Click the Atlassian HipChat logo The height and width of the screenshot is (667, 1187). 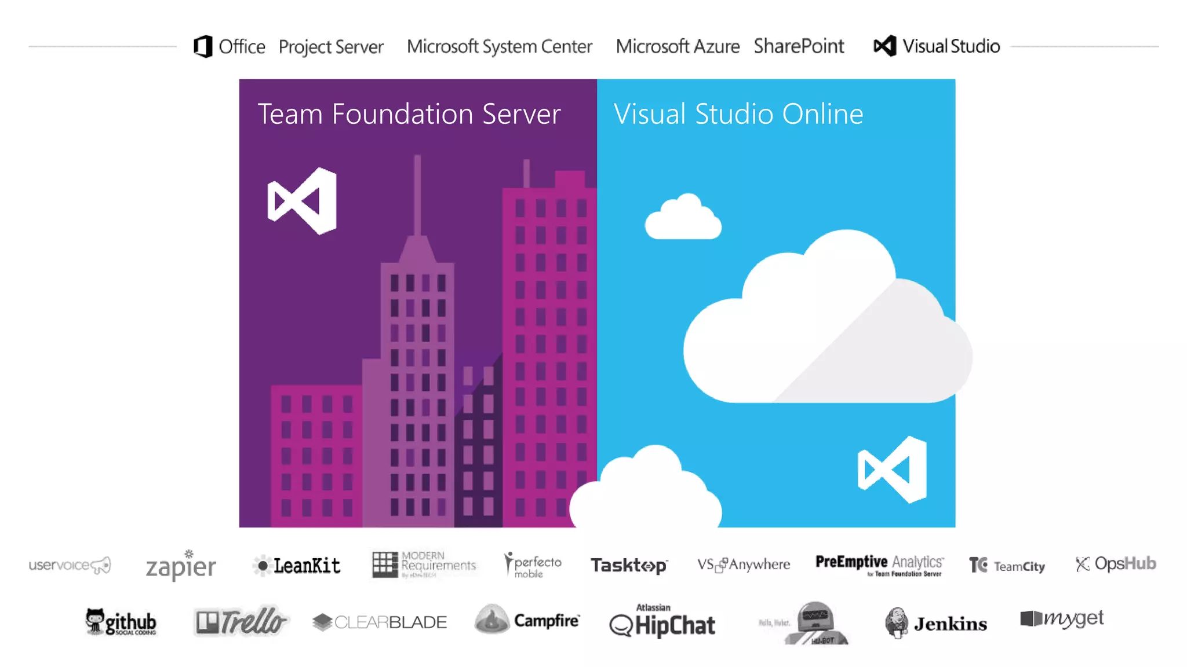tap(662, 622)
